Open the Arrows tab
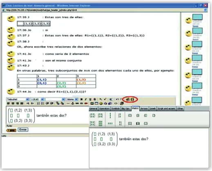212x171 pixels. [144, 109]
